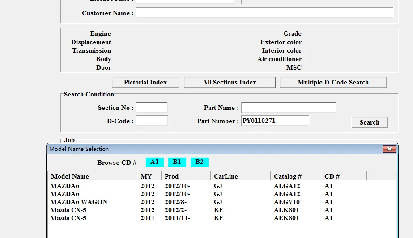Image resolution: width=413 pixels, height=238 pixels.
Task: Browse CD A1 cyan button
Action: click(154, 162)
